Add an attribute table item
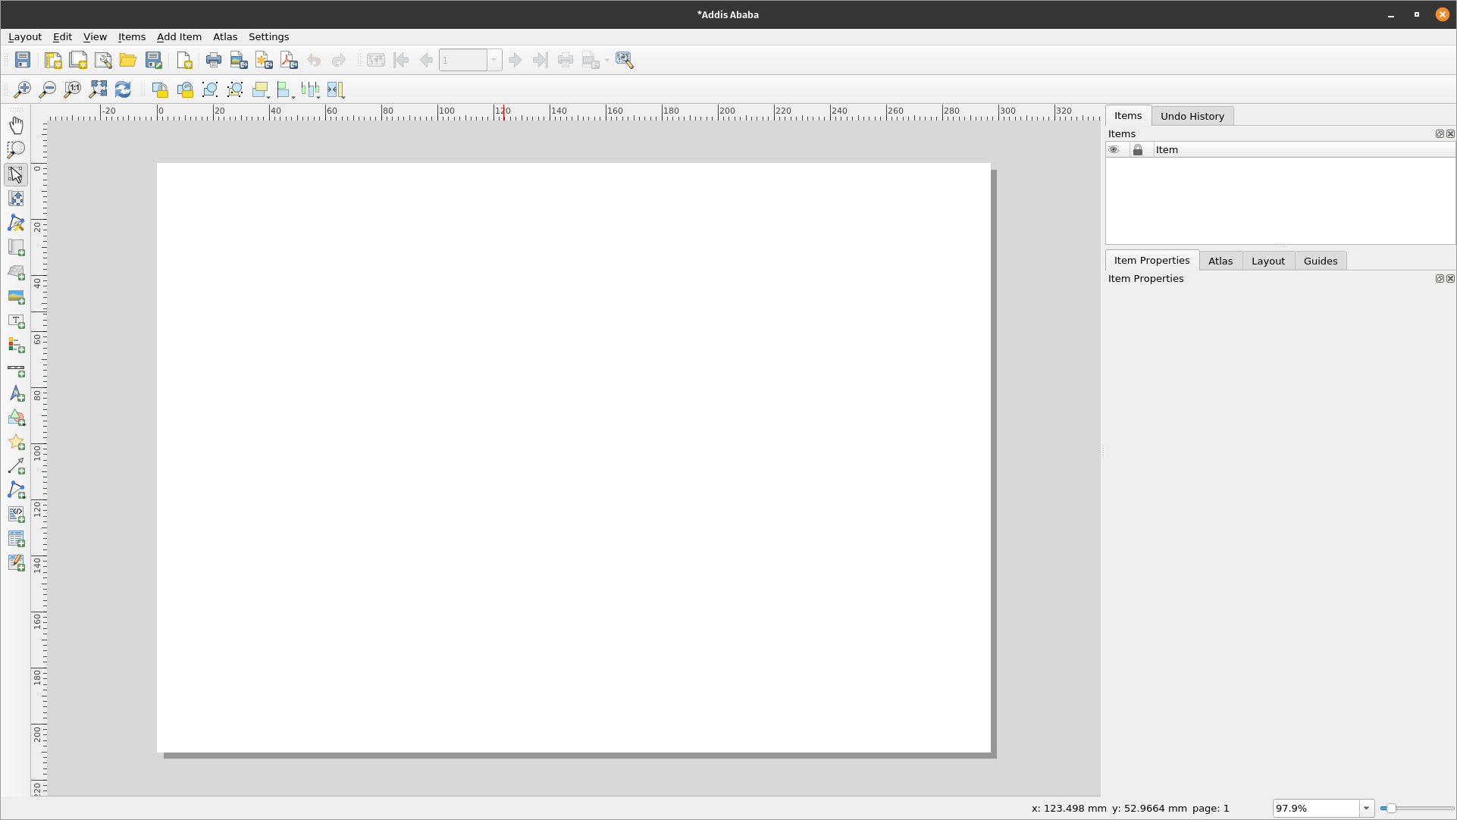Image resolution: width=1457 pixels, height=820 pixels. point(16,539)
